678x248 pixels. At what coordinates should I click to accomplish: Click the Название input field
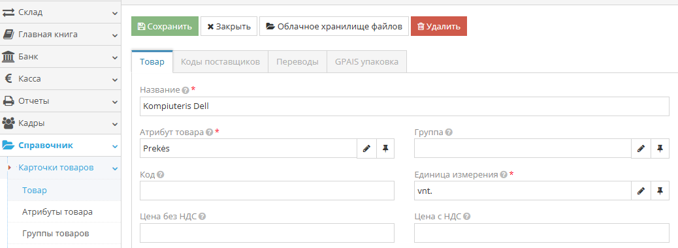[405, 106]
